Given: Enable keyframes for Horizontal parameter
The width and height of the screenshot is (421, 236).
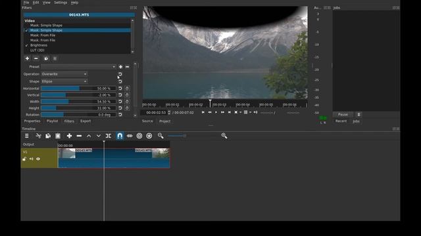Looking at the screenshot, I should (x=127, y=88).
